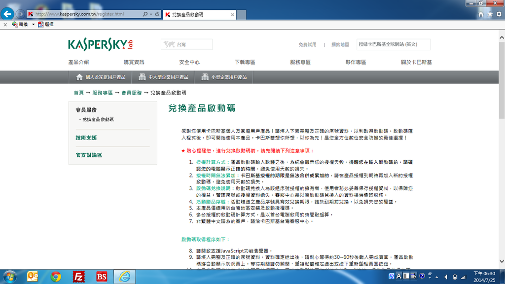The width and height of the screenshot is (505, 284).
Task: Click the 轉換 toolbar button
Action: click(x=20, y=24)
